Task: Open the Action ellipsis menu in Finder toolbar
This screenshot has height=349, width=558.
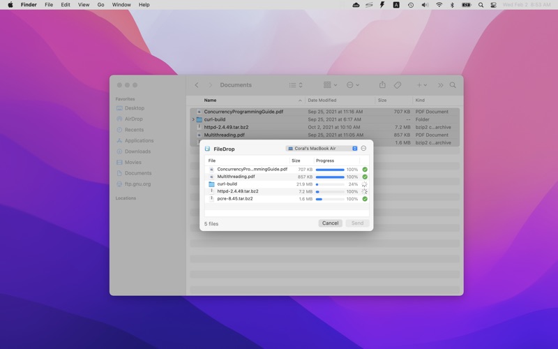Action: [353, 84]
